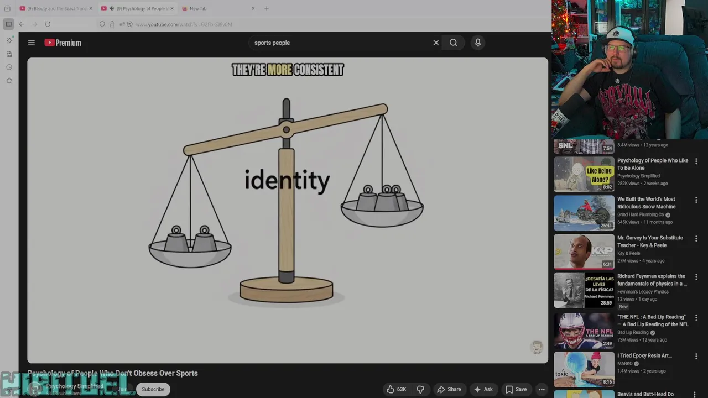
Task: Open epoxy resin 'toxic' thumbnail 8:16
Action: tap(584, 369)
